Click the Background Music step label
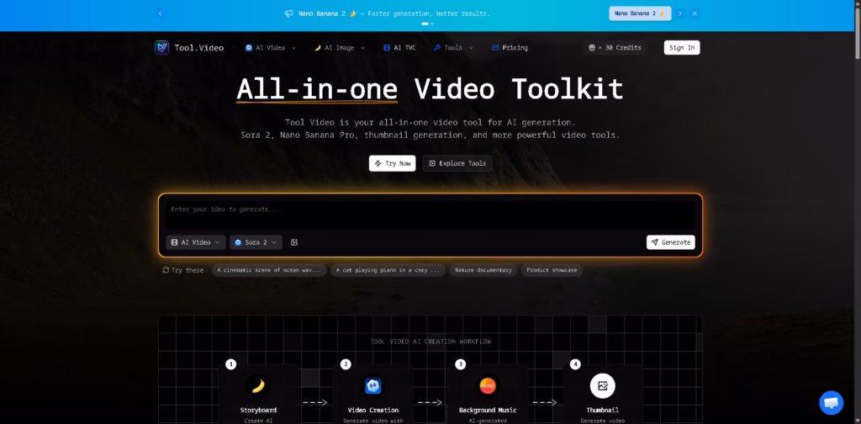 point(488,411)
